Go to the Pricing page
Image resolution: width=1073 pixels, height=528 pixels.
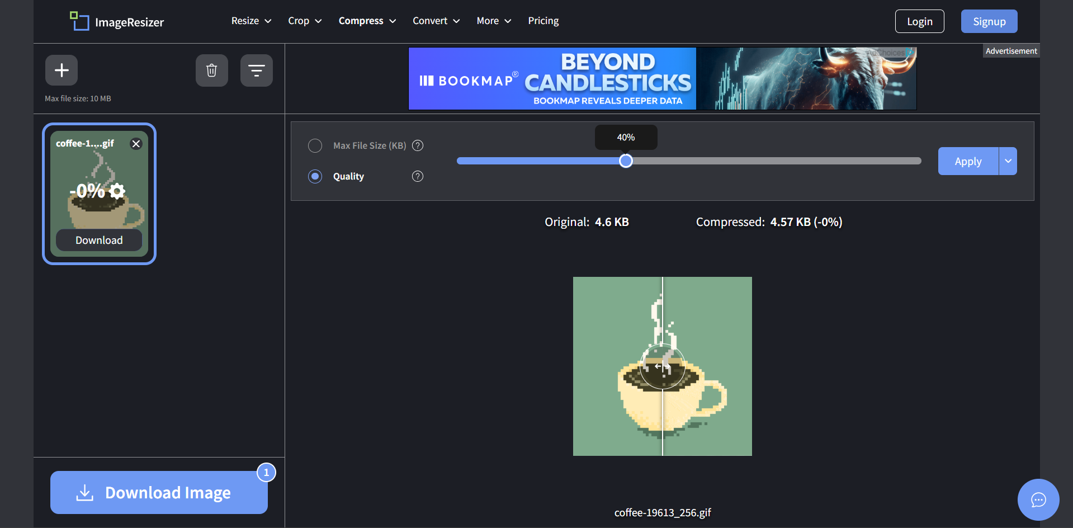pyautogui.click(x=543, y=21)
